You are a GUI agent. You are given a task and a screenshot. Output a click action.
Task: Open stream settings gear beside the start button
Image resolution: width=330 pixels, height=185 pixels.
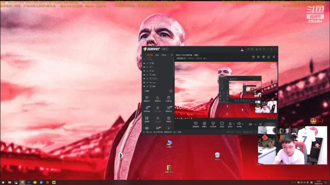tap(260, 125)
